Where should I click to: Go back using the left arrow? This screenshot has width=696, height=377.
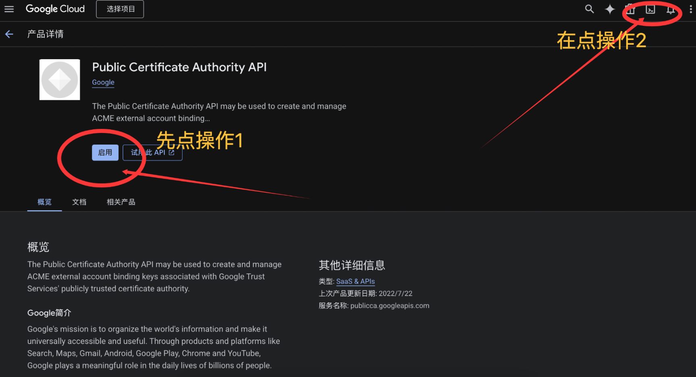pos(9,34)
